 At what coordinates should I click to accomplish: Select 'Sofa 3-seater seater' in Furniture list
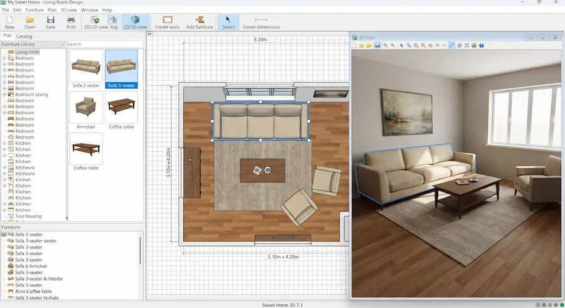(x=36, y=241)
